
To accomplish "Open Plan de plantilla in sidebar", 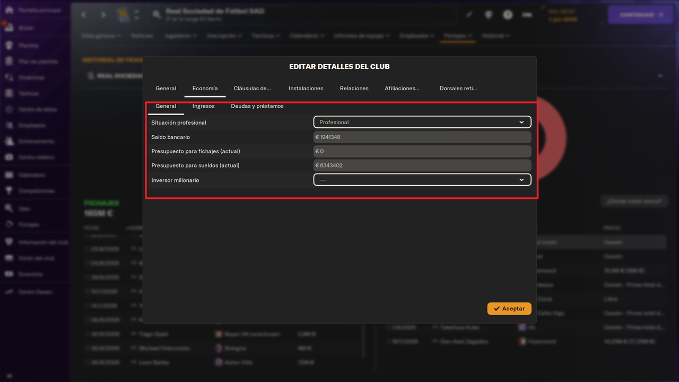I will (x=9, y=62).
